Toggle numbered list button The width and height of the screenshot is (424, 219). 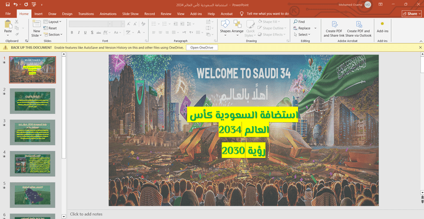coord(165,24)
